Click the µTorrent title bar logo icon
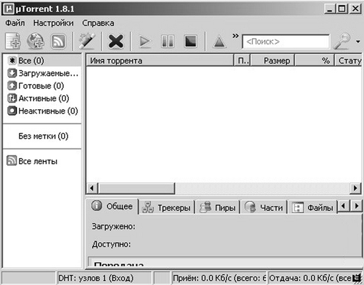This screenshot has height=285, width=364. tap(9, 9)
